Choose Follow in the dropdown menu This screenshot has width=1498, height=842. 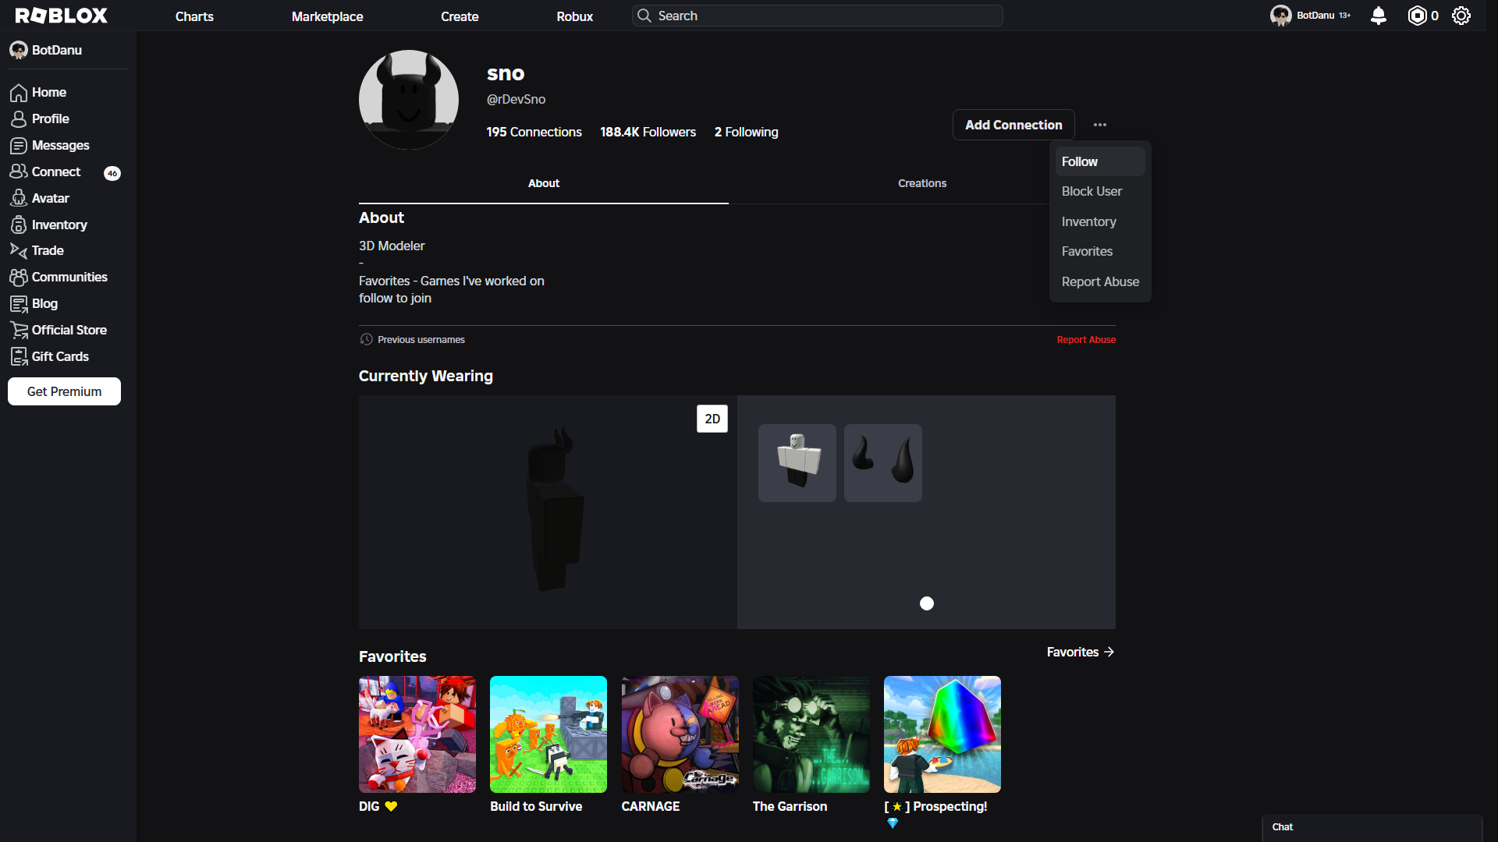(x=1080, y=161)
